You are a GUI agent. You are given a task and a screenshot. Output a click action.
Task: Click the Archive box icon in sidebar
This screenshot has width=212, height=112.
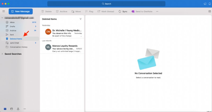[7, 31]
